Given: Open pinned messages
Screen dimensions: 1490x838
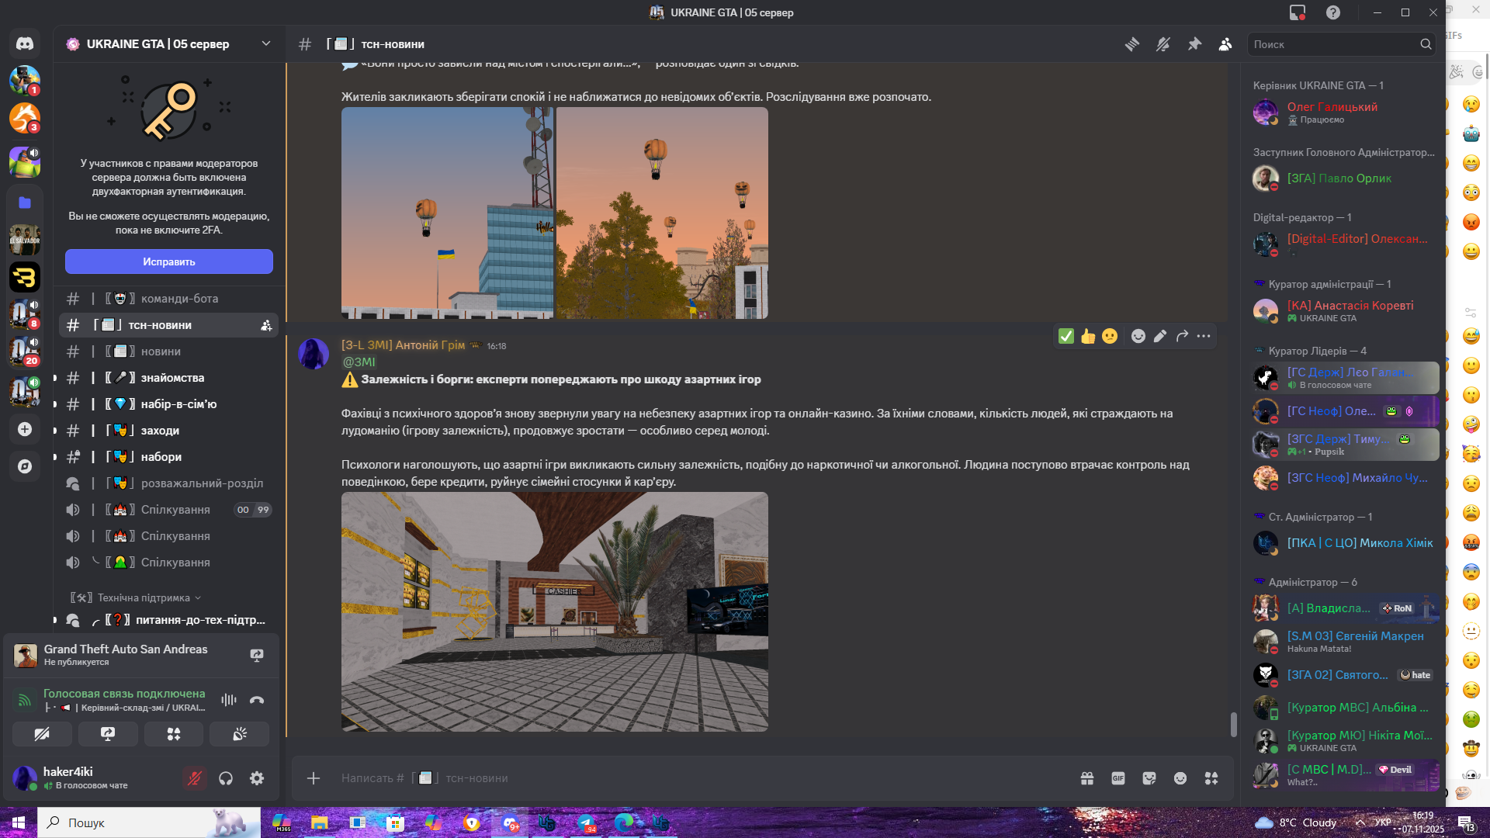Looking at the screenshot, I should tap(1194, 44).
